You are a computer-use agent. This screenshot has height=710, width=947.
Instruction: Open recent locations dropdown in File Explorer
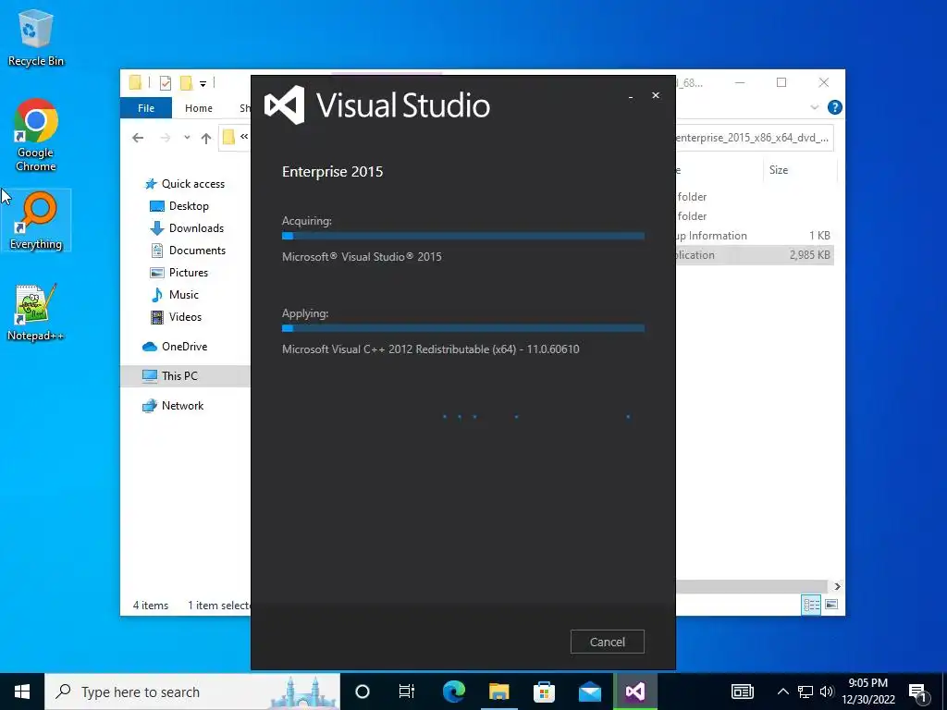pyautogui.click(x=187, y=138)
